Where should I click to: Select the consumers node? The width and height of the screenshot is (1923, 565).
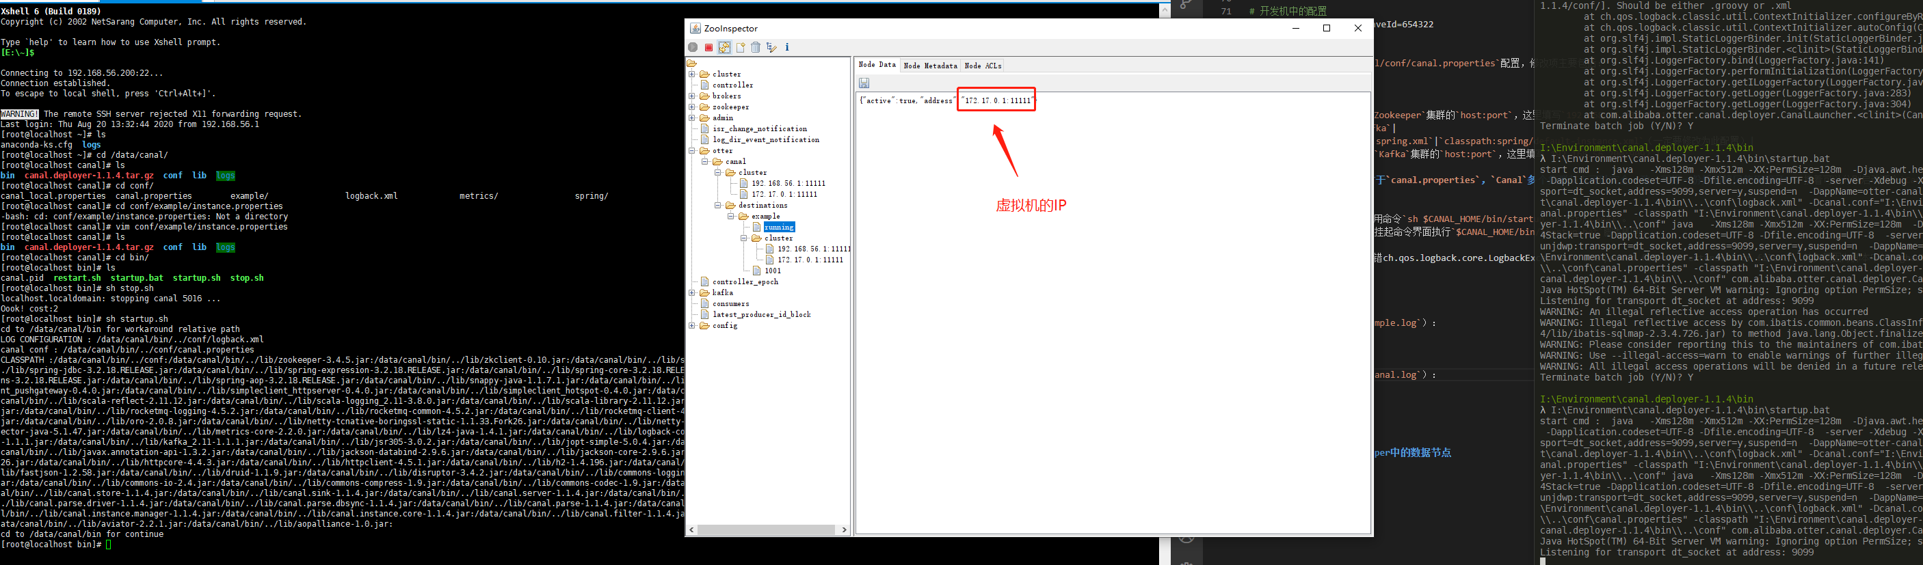pyautogui.click(x=730, y=304)
